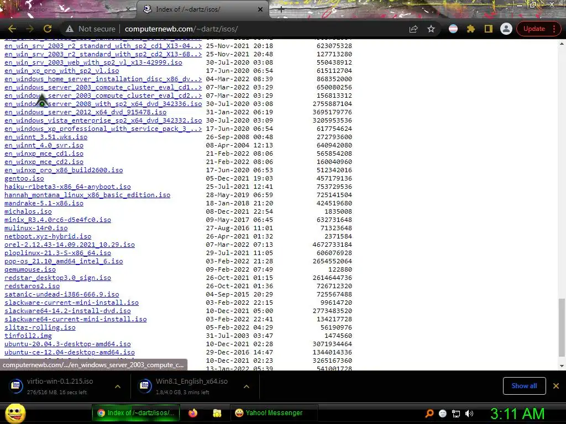Viewport: 566px width, 424px height.
Task: Open slitaz-rolling.iso link
Action: coord(40,328)
